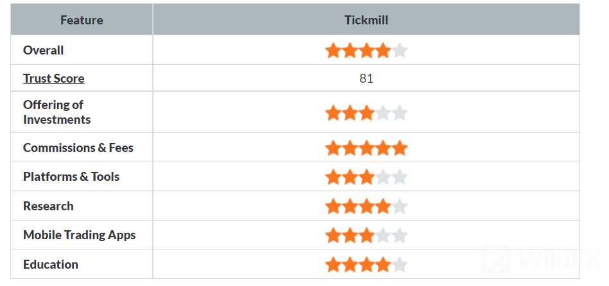
Task: Click the Platforms & Tools label
Action: [x=71, y=176]
